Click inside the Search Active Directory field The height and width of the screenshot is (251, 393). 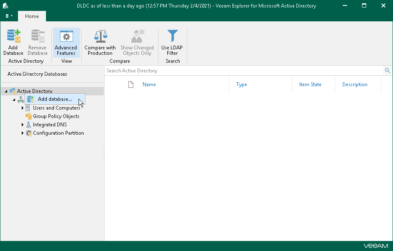[x=242, y=71]
